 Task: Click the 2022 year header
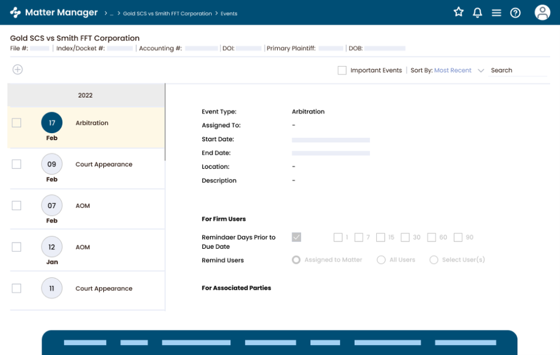tap(85, 95)
